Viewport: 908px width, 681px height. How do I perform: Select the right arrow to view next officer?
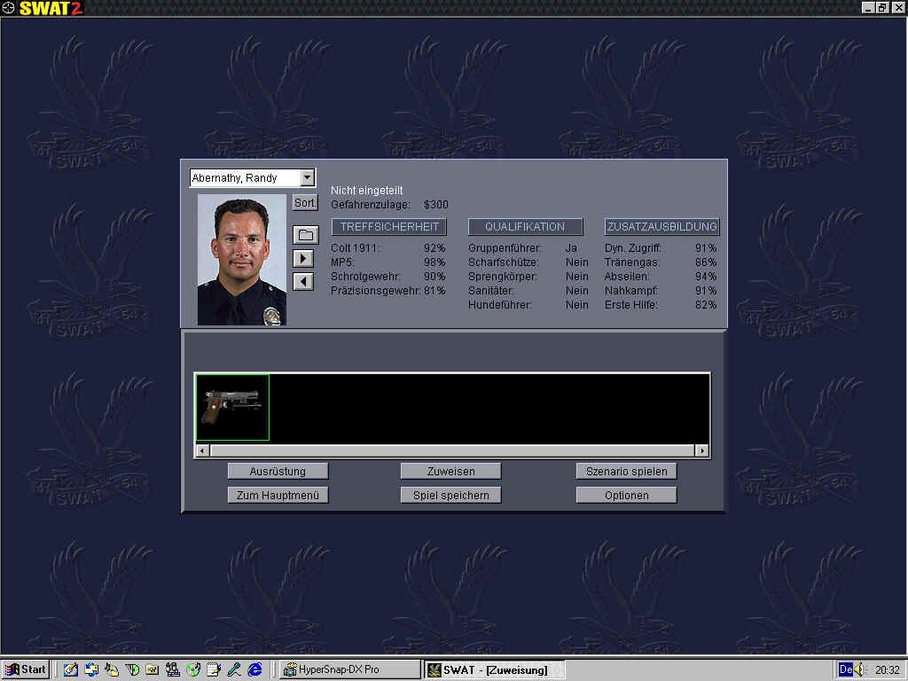pyautogui.click(x=305, y=257)
